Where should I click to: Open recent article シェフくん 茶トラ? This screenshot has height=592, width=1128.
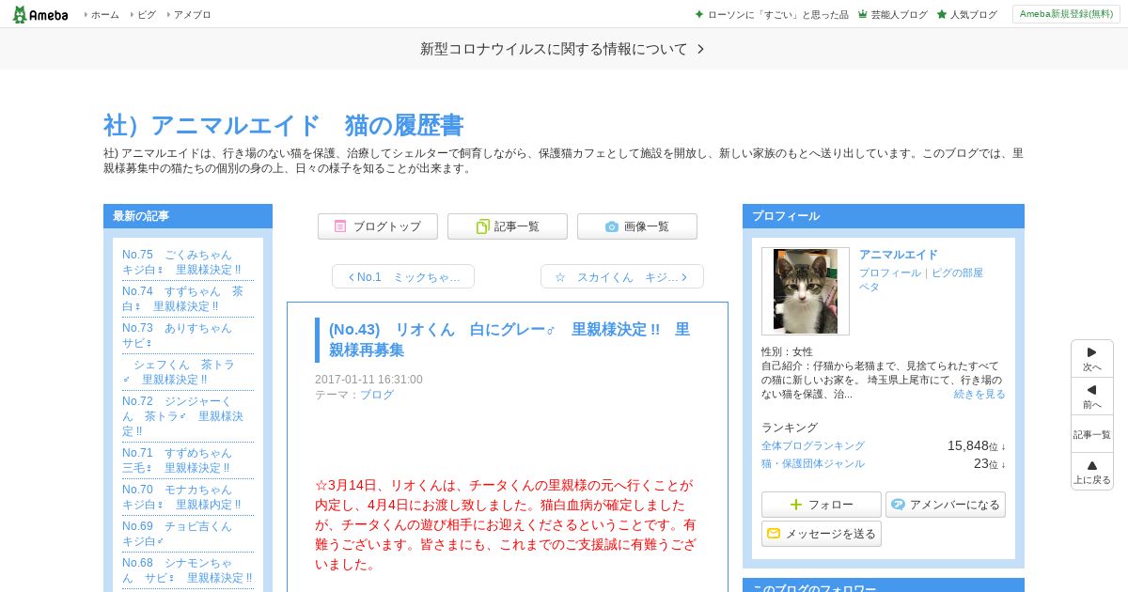179,372
